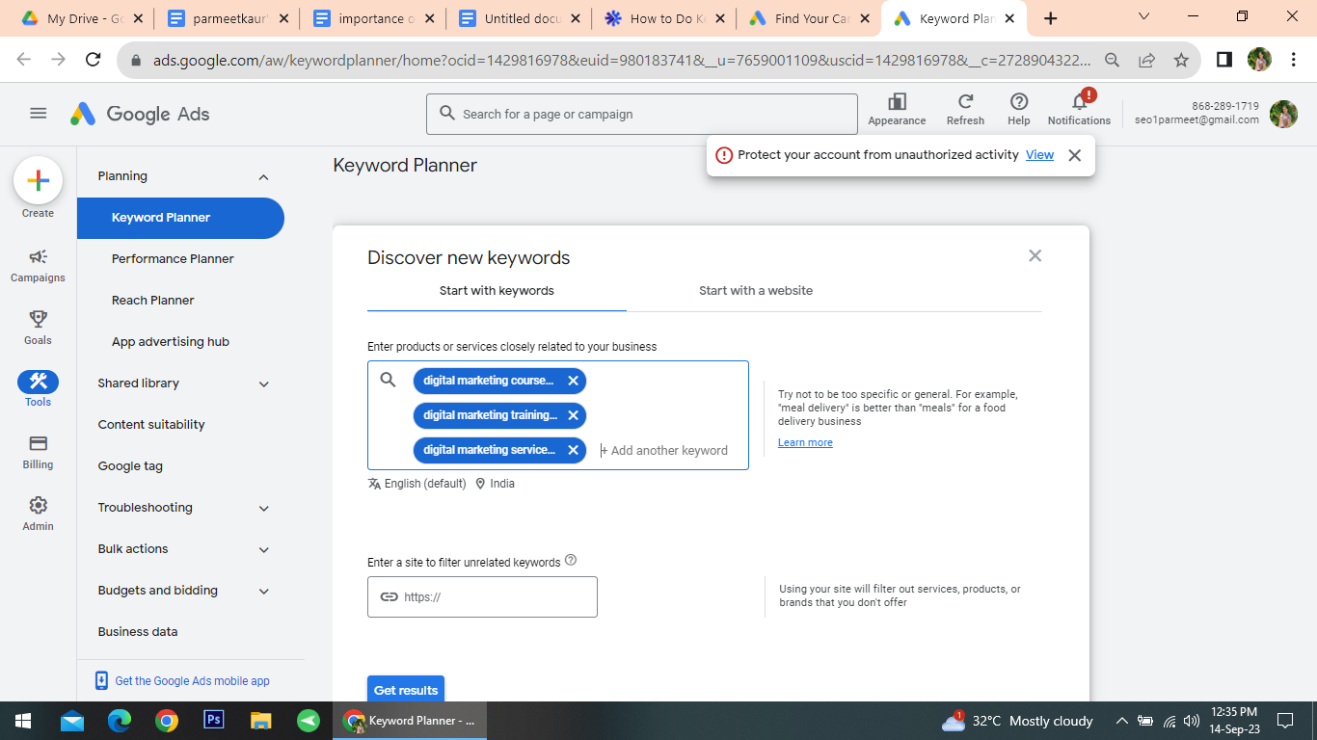Expand the Bulk actions section
Screen dimensions: 1317x740
[263, 550]
